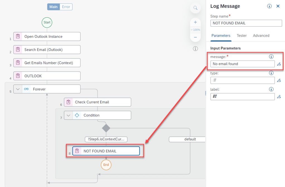The height and width of the screenshot is (187, 285).
Task: Click the canvas info icon below zoom controls
Action: pos(195,49)
